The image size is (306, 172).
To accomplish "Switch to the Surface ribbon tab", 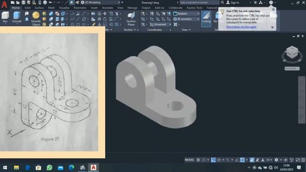I will 39,8.
